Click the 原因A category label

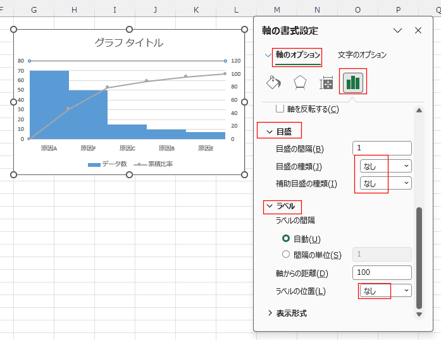pos(49,149)
